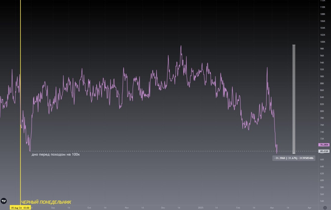Select the 'ЧЕРНЫЙ ПОНЕДЕЛЬНИК' text annotation

click(46, 202)
